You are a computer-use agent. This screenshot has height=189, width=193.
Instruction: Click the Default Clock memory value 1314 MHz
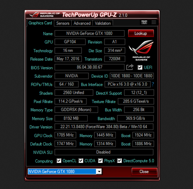[105, 144]
